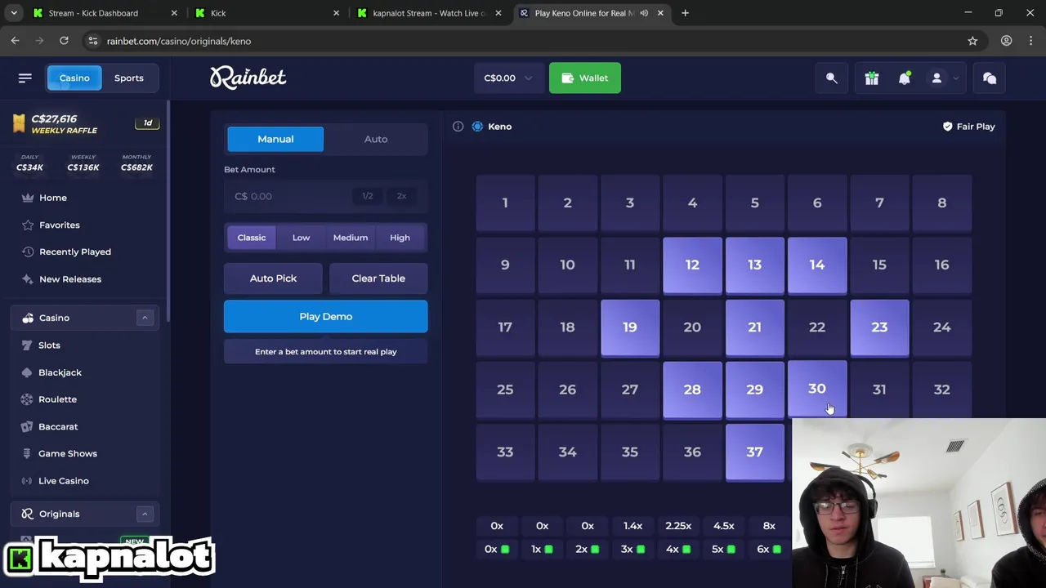The width and height of the screenshot is (1046, 588).
Task: Go back in browser history
Action: (15, 41)
